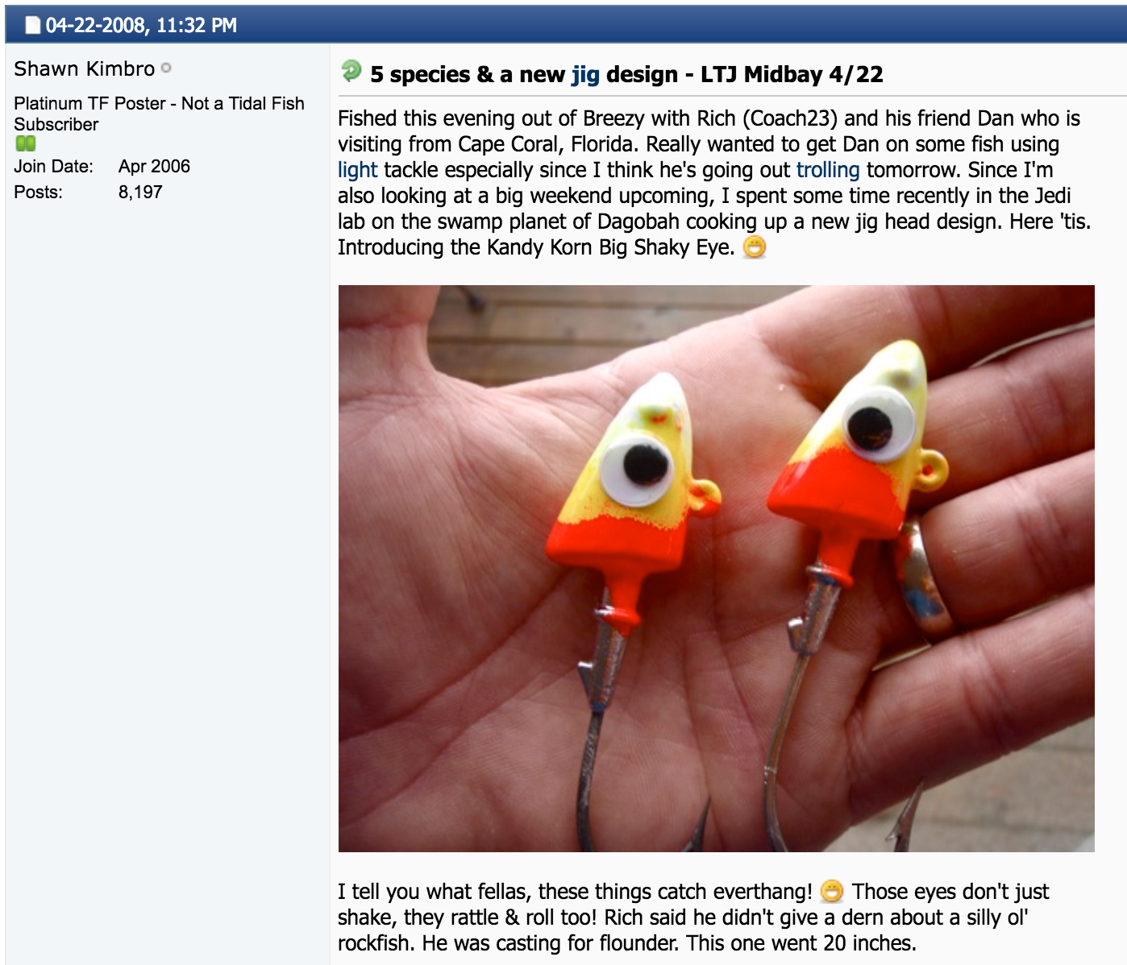Image resolution: width=1127 pixels, height=965 pixels.
Task: Click the document icon beside the post date
Action: pyautogui.click(x=33, y=25)
